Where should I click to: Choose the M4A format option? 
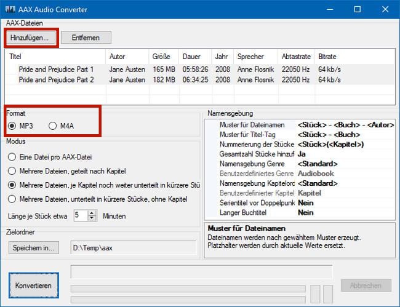coord(53,126)
